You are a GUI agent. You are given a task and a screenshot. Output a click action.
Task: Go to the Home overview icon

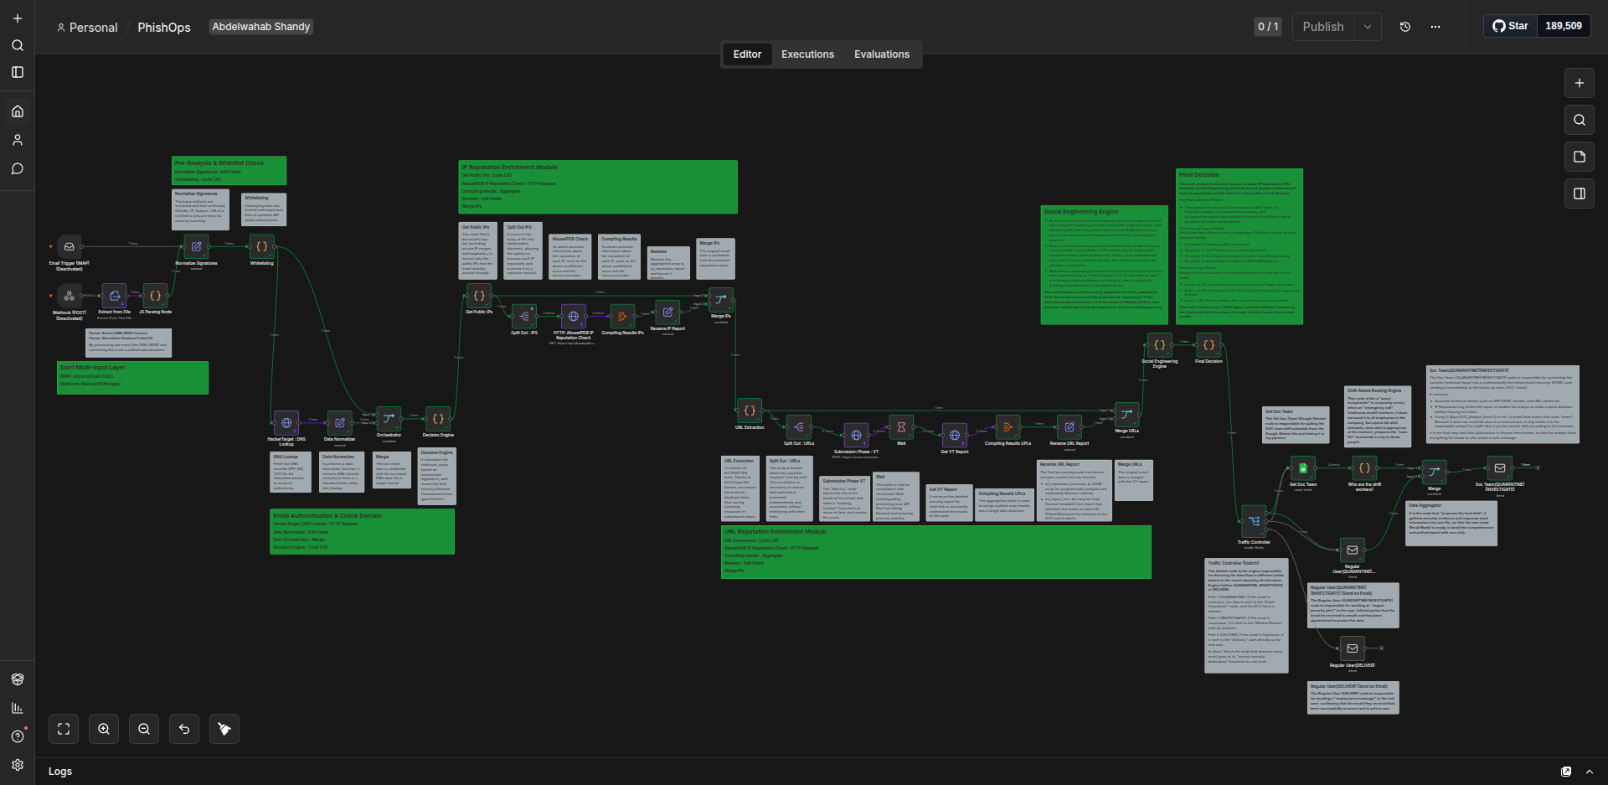click(17, 111)
